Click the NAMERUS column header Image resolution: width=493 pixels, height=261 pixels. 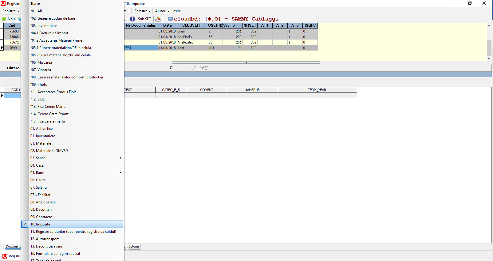click(x=252, y=90)
